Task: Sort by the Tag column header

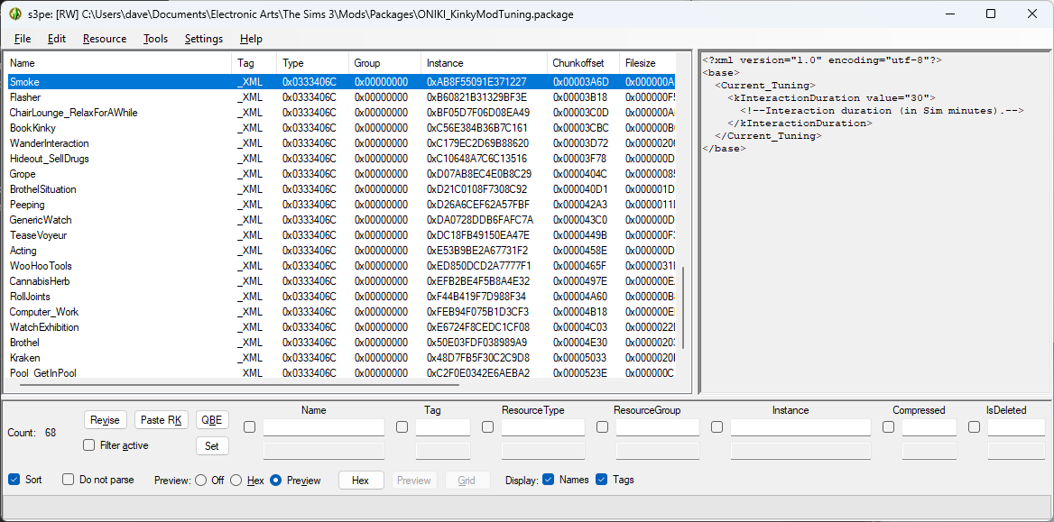Action: [x=254, y=63]
